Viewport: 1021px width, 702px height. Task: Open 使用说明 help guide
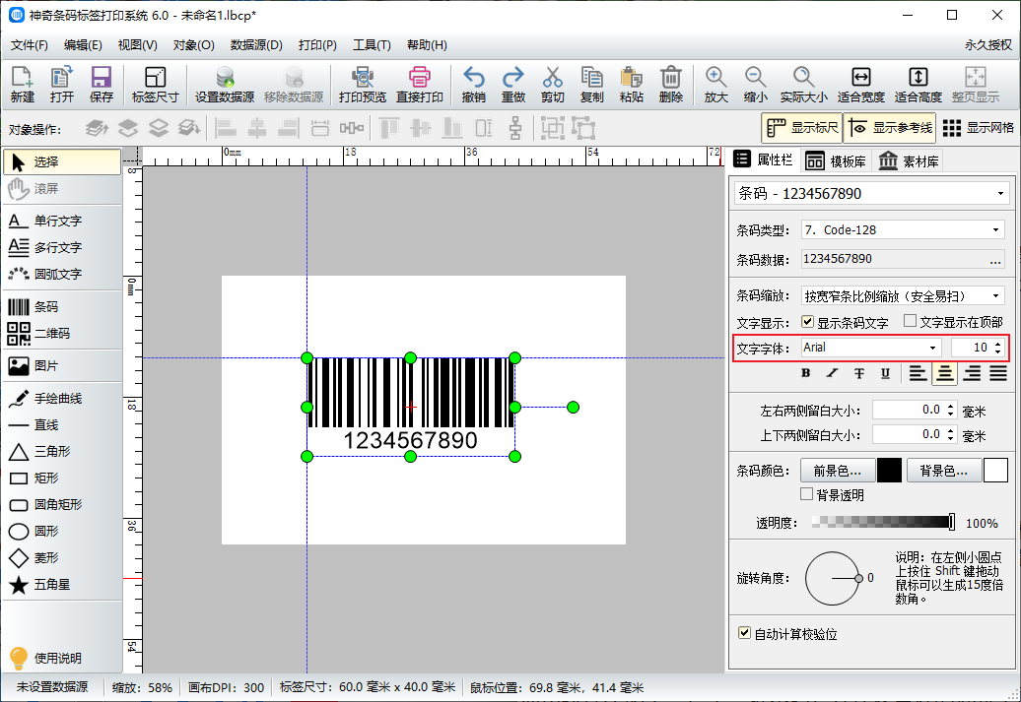pyautogui.click(x=45, y=658)
